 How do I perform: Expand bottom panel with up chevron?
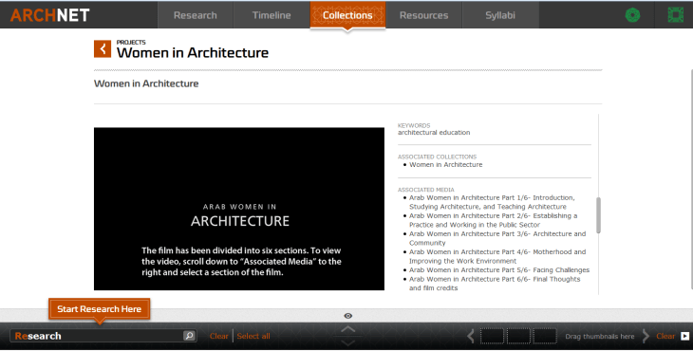point(347,329)
